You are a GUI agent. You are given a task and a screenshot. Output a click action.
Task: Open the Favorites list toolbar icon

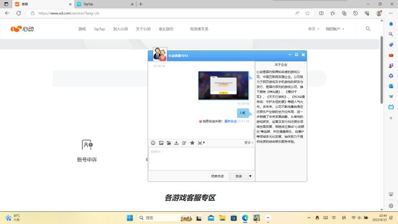[x=333, y=13]
